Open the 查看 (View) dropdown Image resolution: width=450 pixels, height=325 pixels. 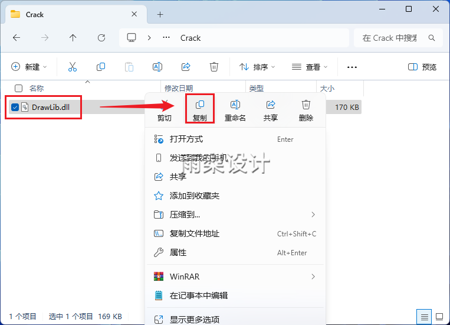click(310, 67)
